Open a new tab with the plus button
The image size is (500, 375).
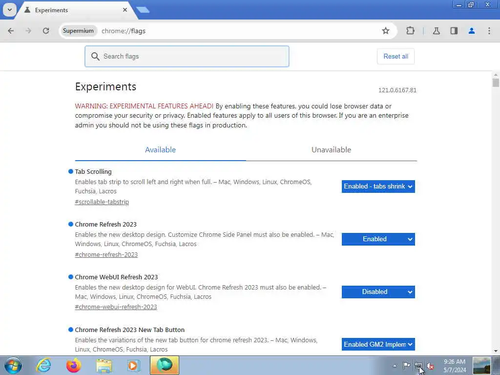pyautogui.click(x=143, y=10)
